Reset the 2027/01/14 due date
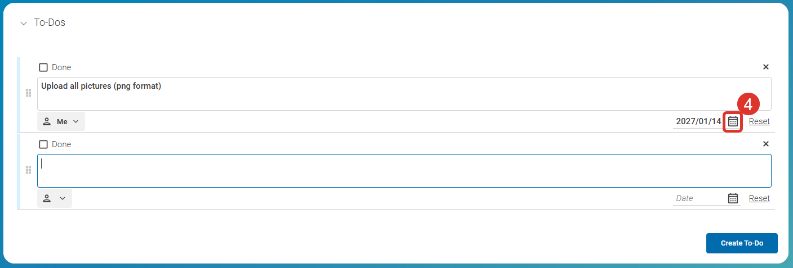 click(759, 121)
